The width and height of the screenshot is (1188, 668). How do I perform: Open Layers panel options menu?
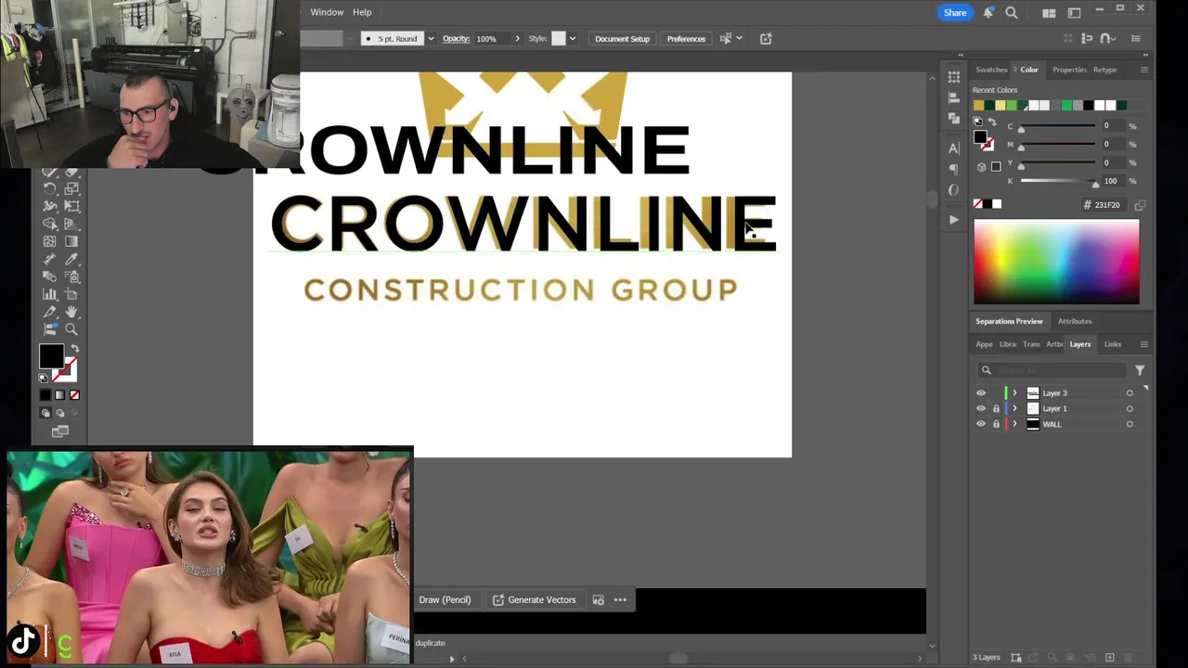[1144, 344]
